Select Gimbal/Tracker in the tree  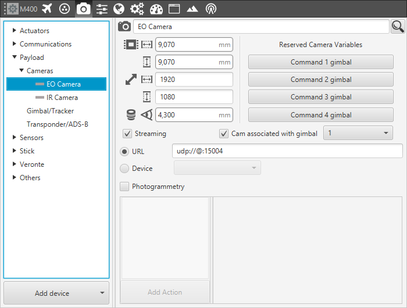(50, 111)
